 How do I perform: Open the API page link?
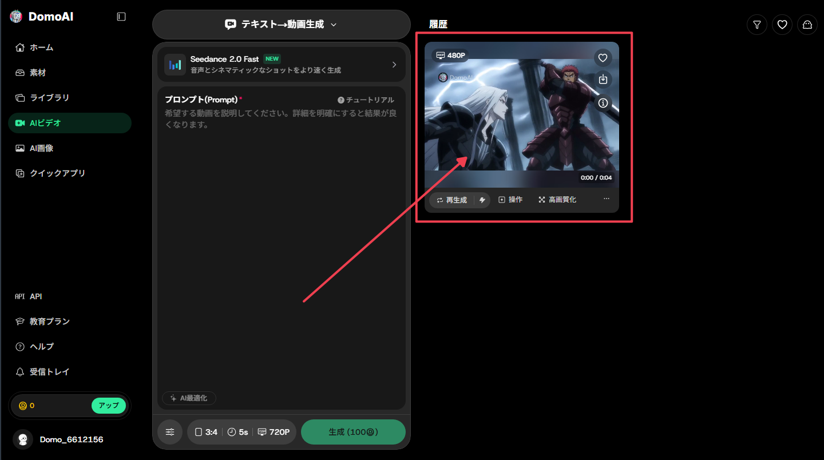[x=70, y=296]
